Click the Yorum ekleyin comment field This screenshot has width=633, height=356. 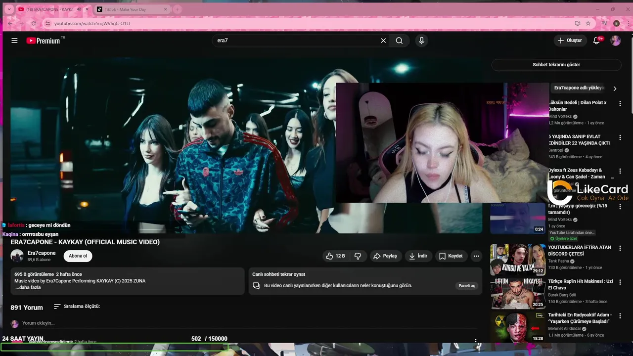(x=249, y=323)
